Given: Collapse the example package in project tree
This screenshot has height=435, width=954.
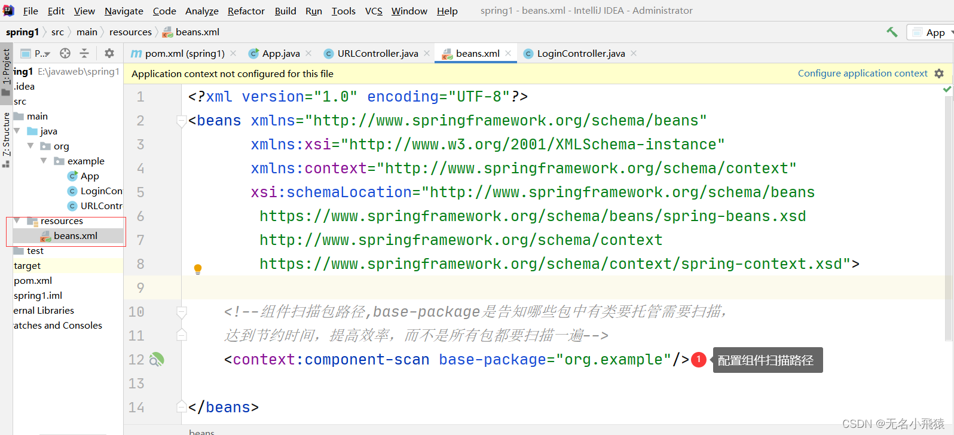Looking at the screenshot, I should (x=44, y=161).
